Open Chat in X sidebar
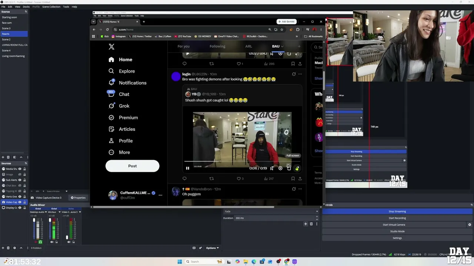Viewport: 474px width, 266px height. click(x=119, y=94)
